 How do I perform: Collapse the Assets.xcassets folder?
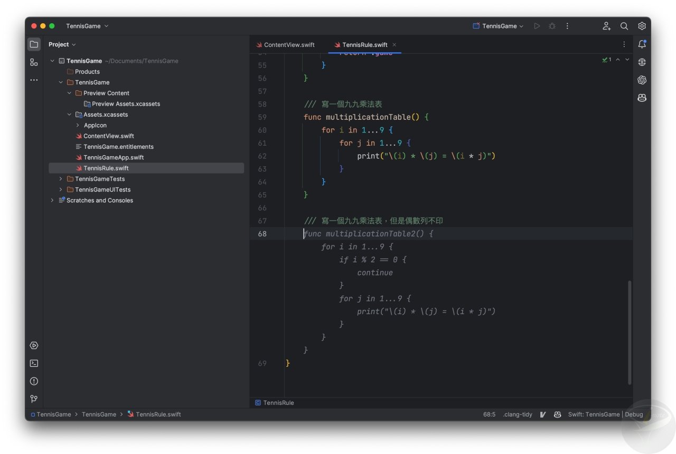click(x=69, y=115)
